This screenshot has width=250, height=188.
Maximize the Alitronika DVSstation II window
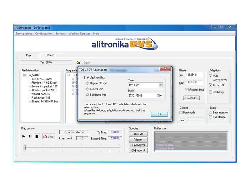point(222,27)
